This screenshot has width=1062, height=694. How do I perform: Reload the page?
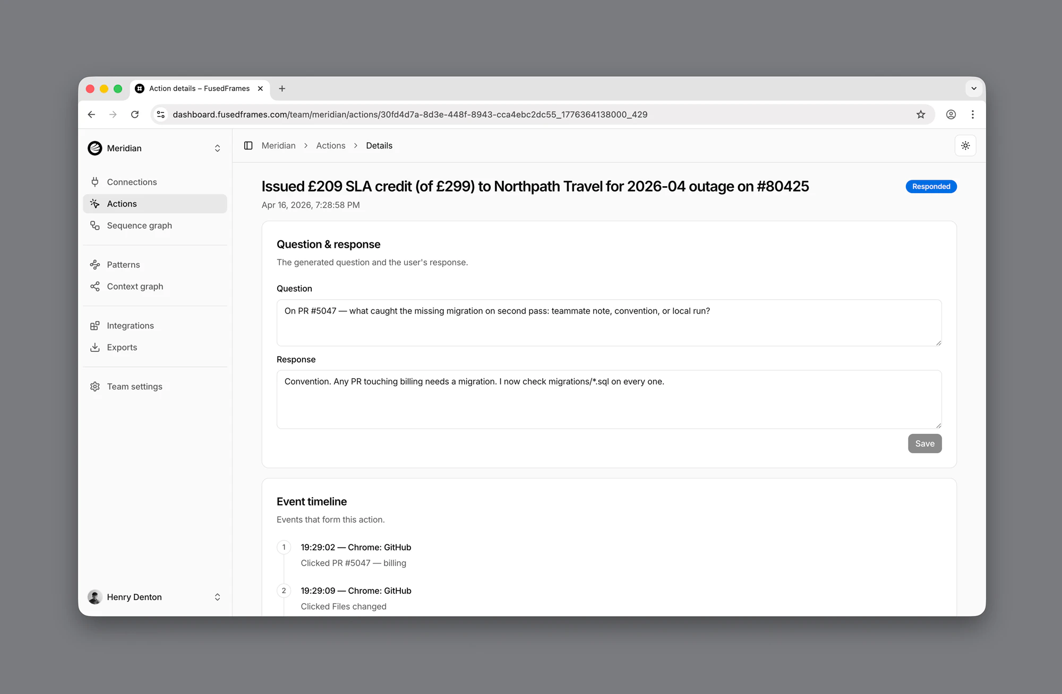click(x=135, y=115)
